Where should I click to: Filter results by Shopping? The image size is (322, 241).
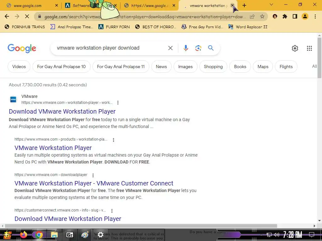(213, 67)
